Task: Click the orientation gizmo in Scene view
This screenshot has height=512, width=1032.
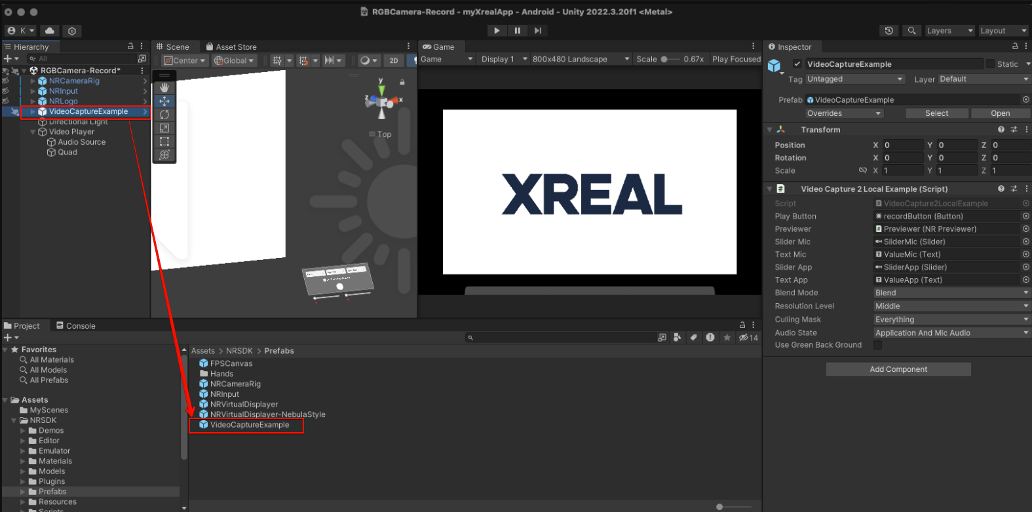Action: pyautogui.click(x=382, y=101)
